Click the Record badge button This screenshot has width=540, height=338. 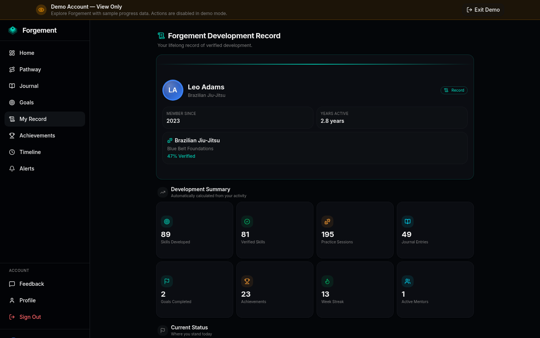click(x=454, y=90)
